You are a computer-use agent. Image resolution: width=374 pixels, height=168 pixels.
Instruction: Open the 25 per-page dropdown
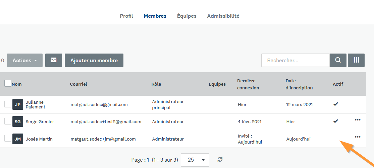[195, 160]
